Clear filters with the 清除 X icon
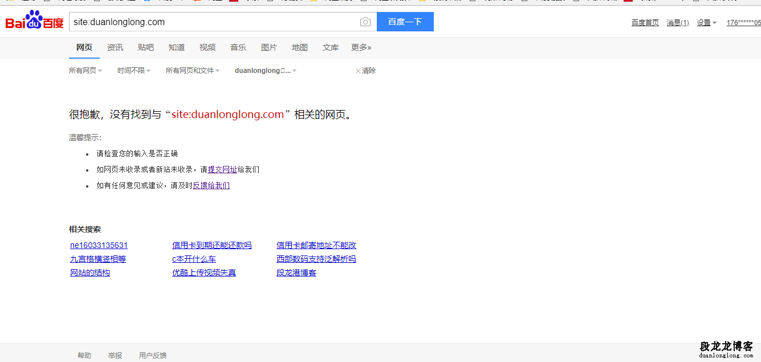This screenshot has height=362, width=761. pos(365,71)
